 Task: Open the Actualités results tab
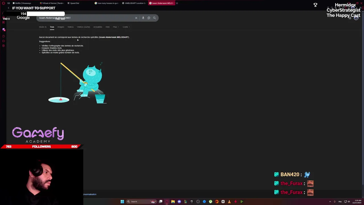coord(98,27)
